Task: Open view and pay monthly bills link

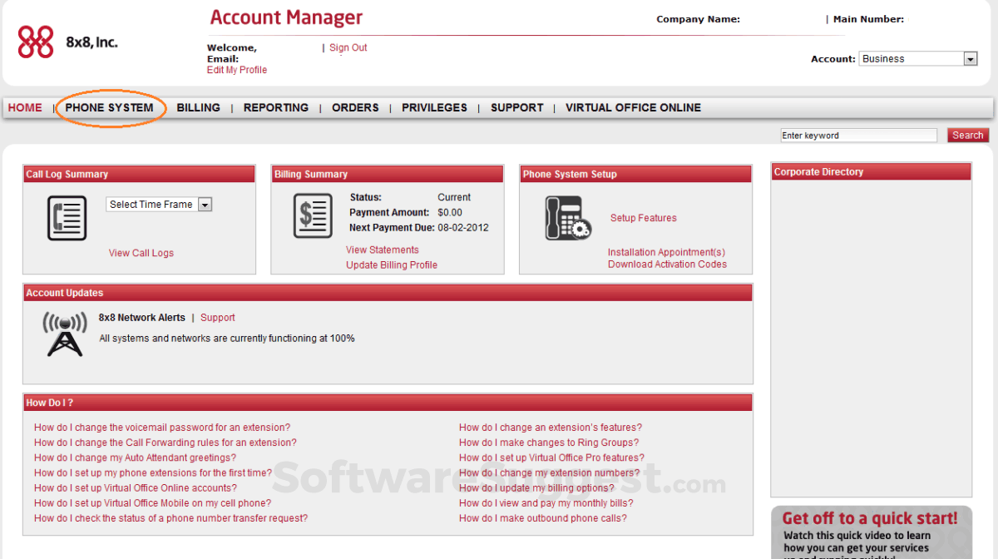Action: click(546, 502)
